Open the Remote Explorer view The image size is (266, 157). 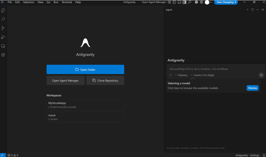coord(3,46)
